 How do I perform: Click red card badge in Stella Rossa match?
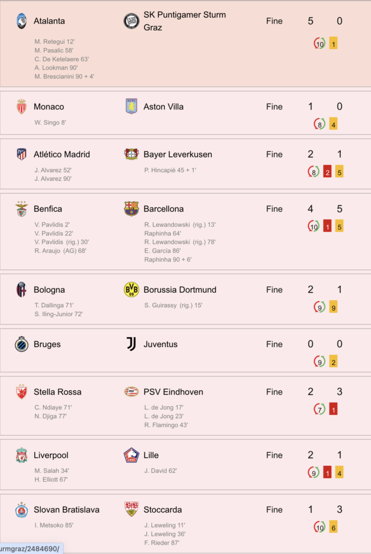tap(333, 409)
